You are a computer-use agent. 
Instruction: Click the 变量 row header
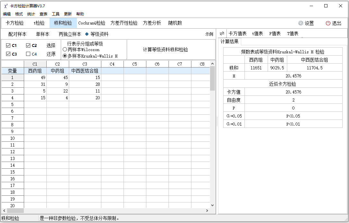click(x=13, y=71)
